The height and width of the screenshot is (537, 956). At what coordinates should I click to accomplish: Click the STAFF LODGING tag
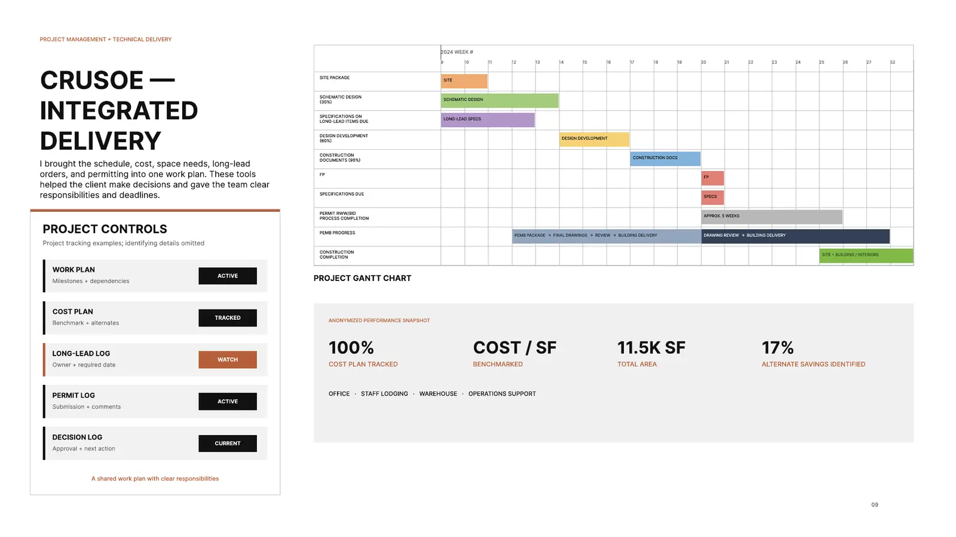(x=384, y=394)
